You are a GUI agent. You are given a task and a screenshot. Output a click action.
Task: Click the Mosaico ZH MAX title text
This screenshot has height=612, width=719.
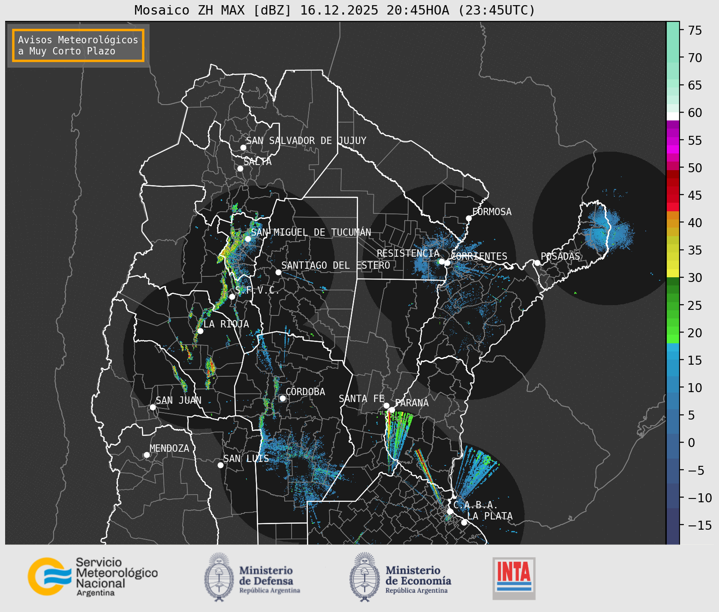(335, 10)
